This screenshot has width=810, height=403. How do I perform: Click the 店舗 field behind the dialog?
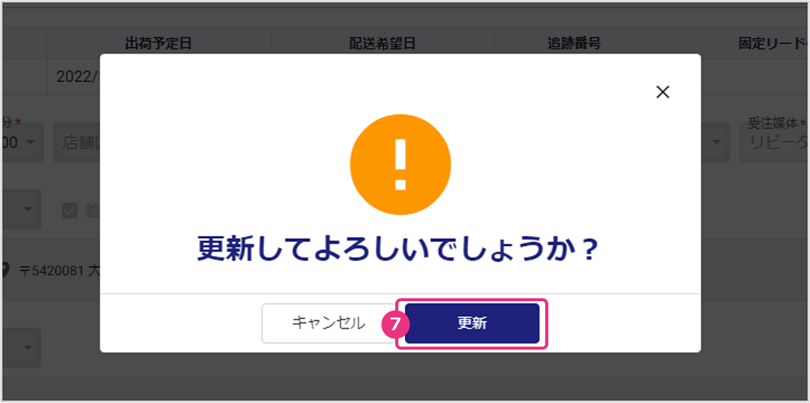[77, 142]
